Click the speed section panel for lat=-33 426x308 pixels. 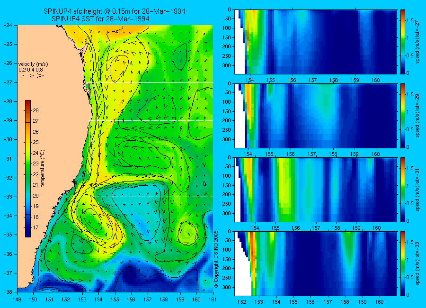[x=315, y=263]
